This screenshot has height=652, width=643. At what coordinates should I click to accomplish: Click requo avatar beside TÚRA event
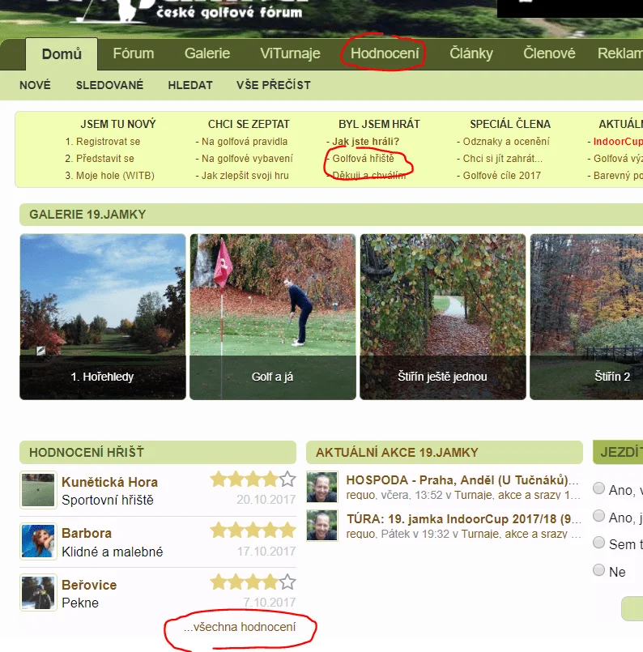[x=321, y=526]
